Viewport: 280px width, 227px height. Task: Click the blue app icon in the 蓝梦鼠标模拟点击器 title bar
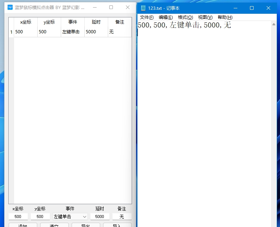[10, 7]
